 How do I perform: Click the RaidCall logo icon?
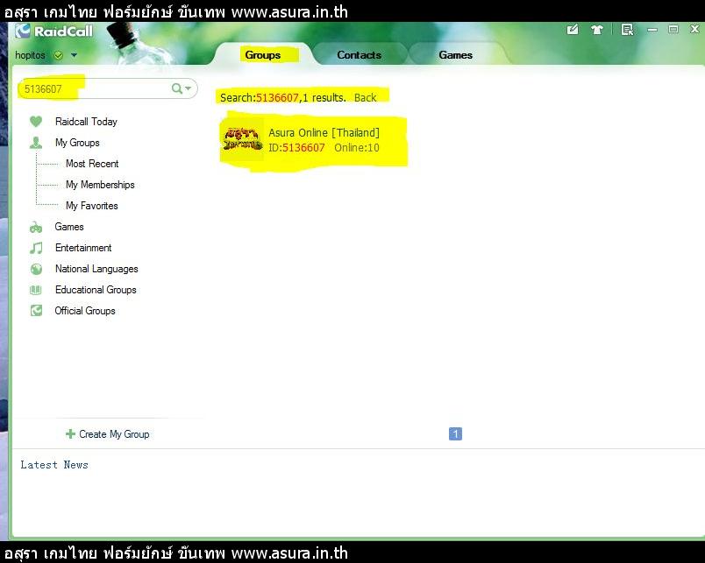pos(23,31)
